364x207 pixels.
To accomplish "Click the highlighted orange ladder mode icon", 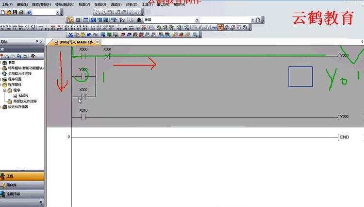I will (x=220, y=28).
